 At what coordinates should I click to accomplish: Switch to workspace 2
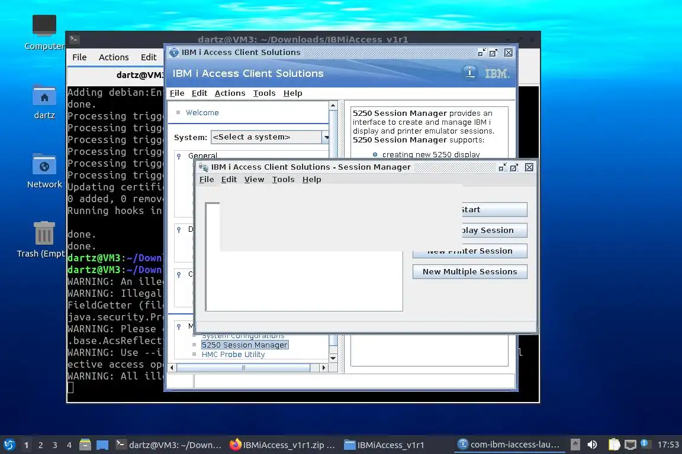[40, 445]
